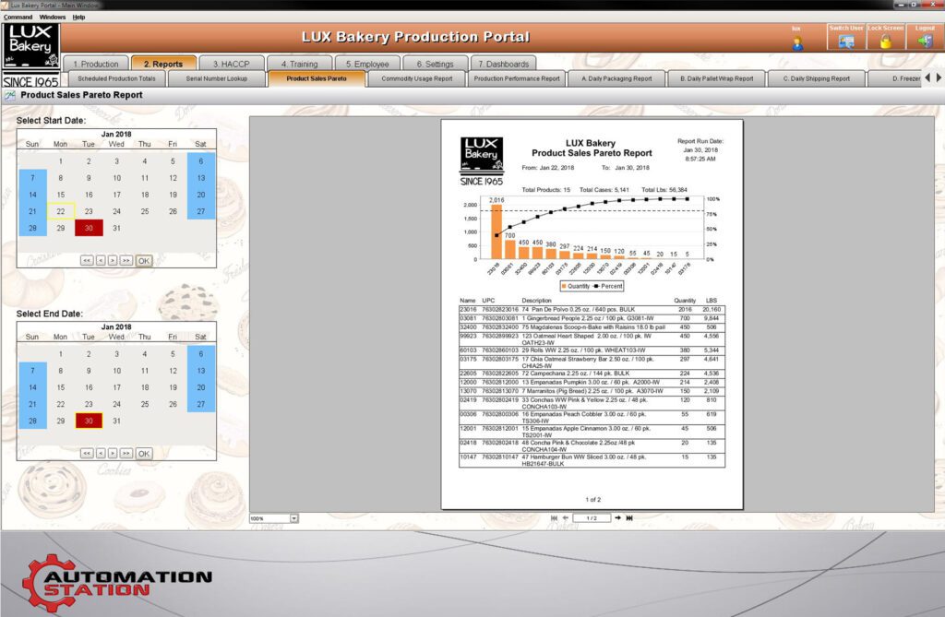The width and height of the screenshot is (945, 617).
Task: Confirm end date with OK button
Action: 144,453
